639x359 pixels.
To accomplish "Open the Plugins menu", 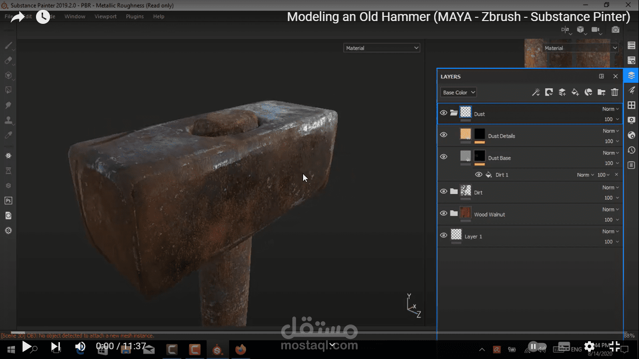I will [135, 16].
